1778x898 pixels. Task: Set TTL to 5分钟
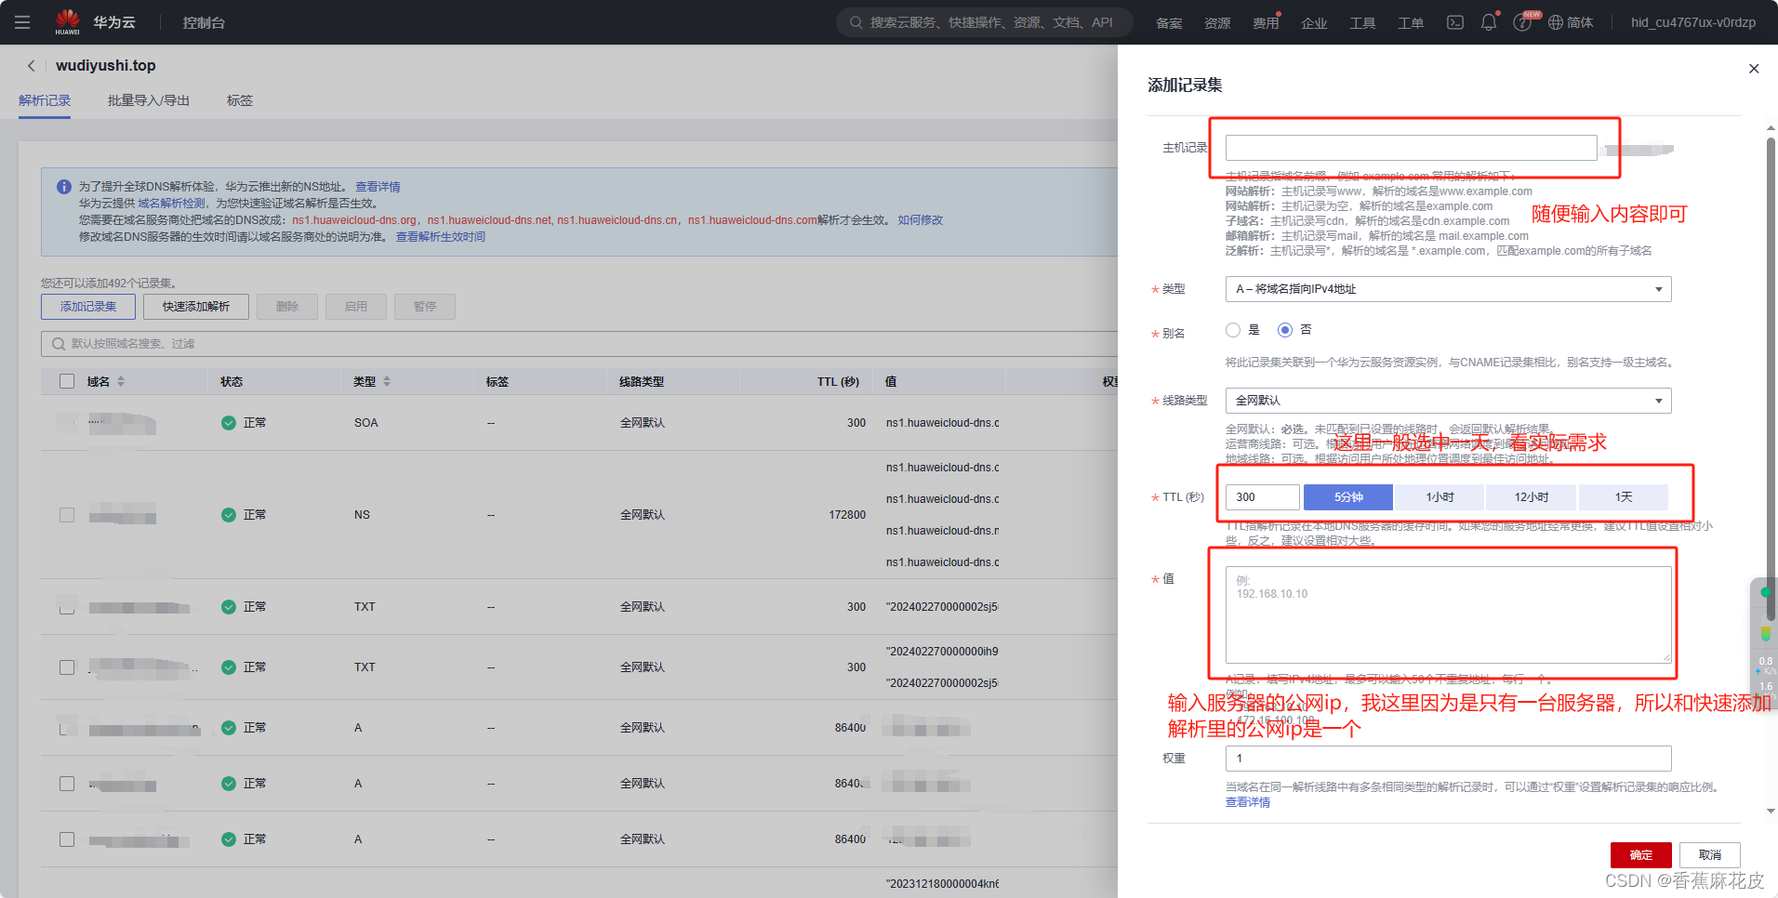pos(1348,497)
